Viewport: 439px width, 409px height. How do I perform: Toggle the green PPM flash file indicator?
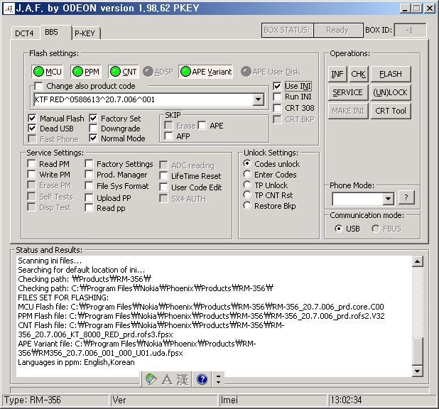tap(86, 72)
